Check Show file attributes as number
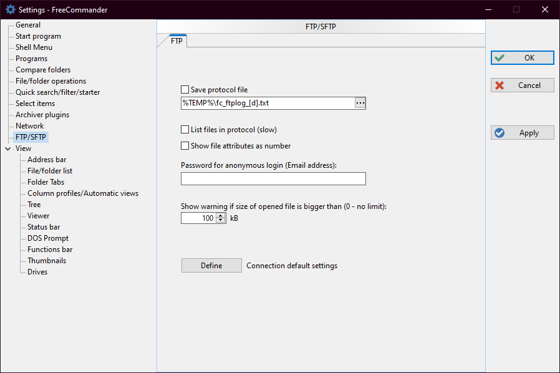 185,146
